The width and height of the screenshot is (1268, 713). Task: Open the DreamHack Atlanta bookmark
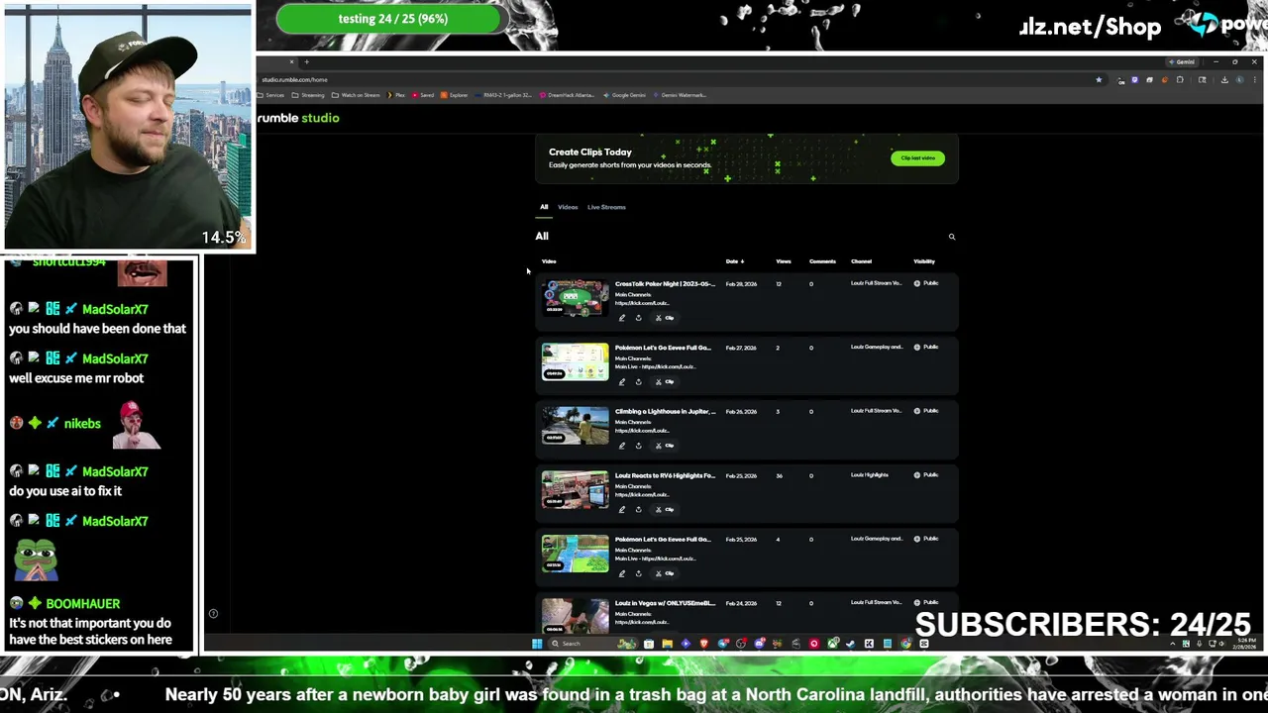[568, 95]
